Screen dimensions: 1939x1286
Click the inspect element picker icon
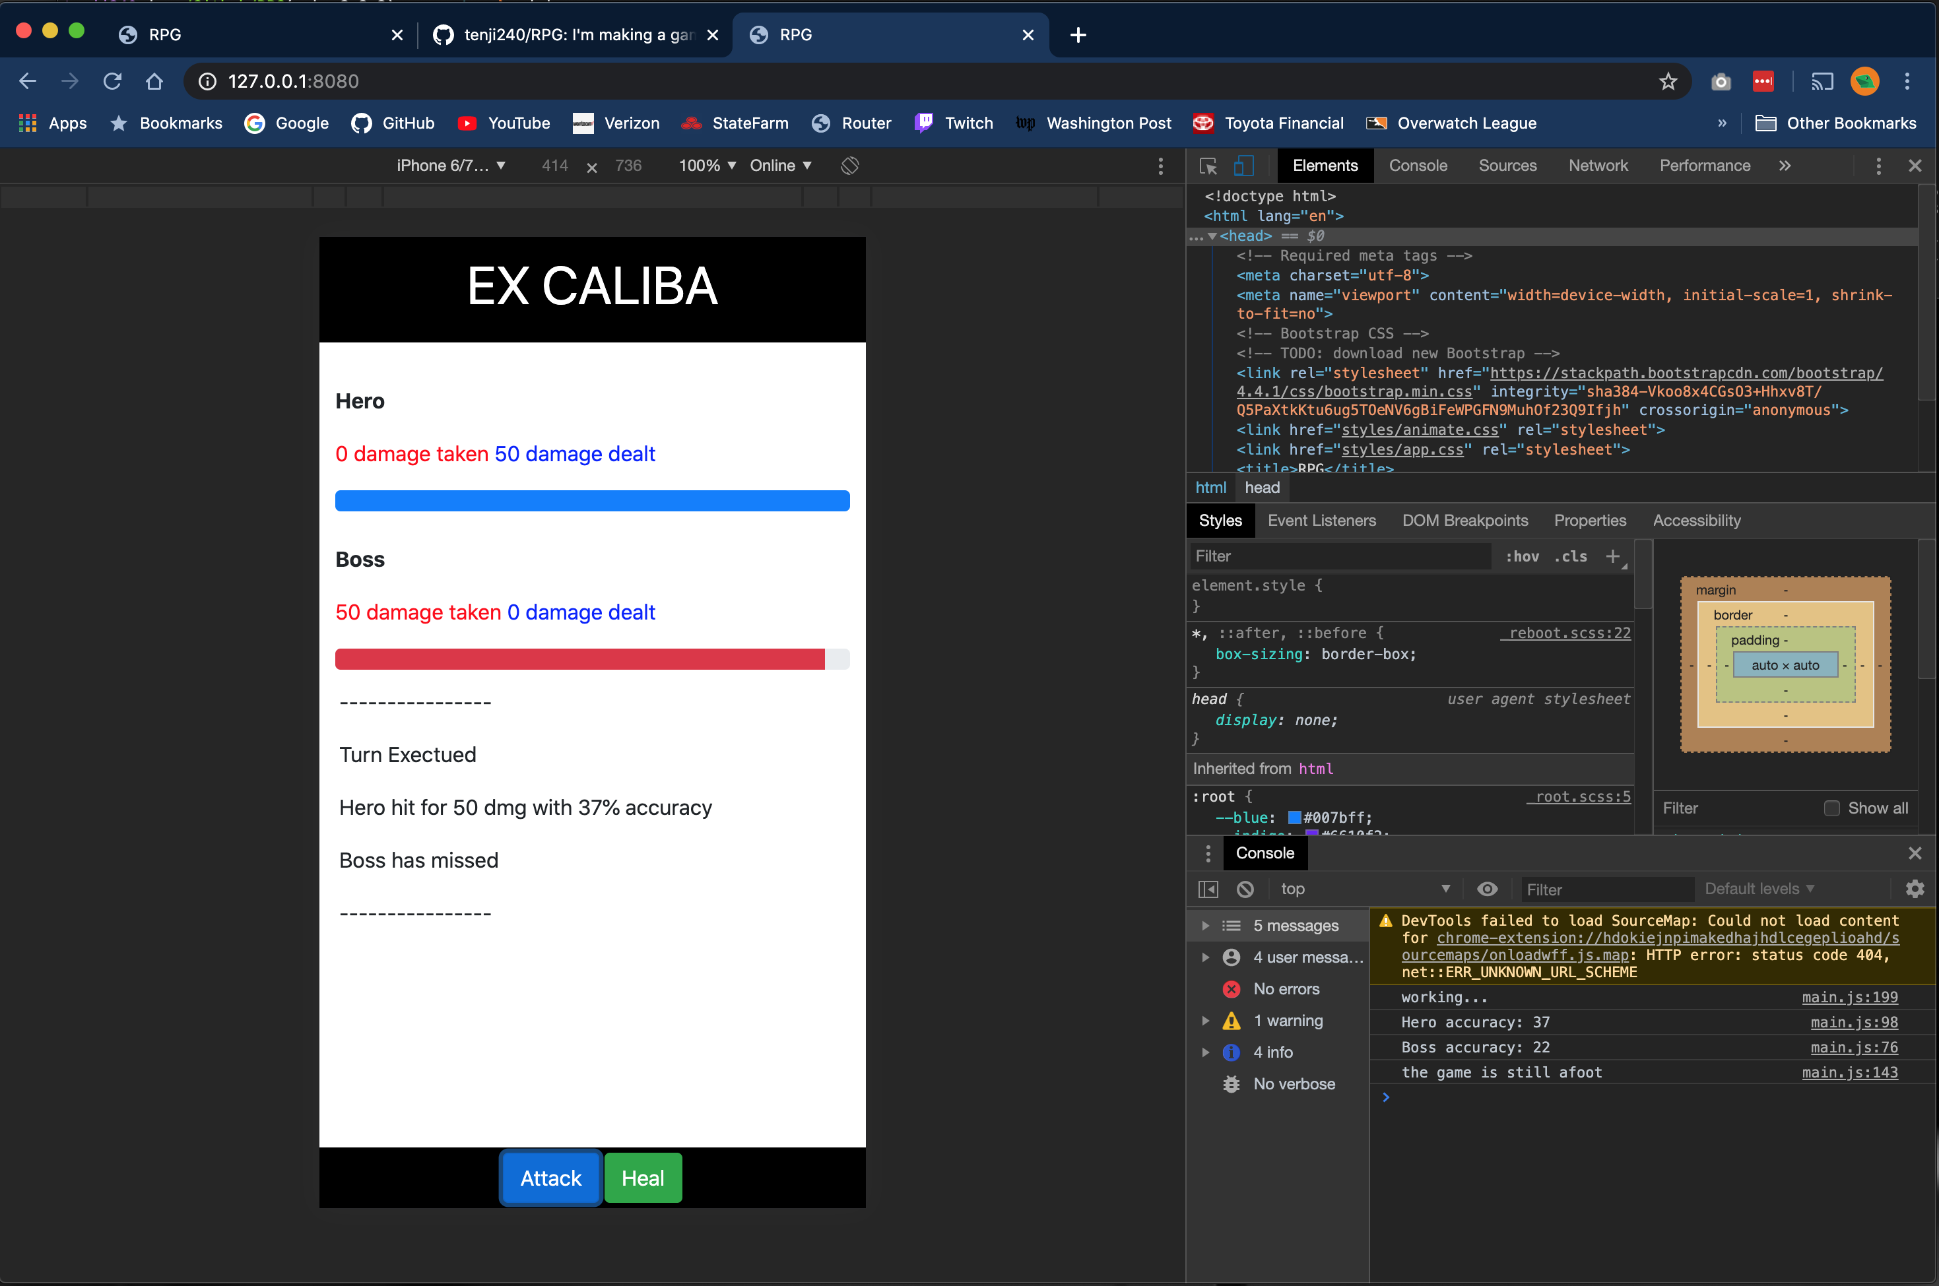point(1207,166)
